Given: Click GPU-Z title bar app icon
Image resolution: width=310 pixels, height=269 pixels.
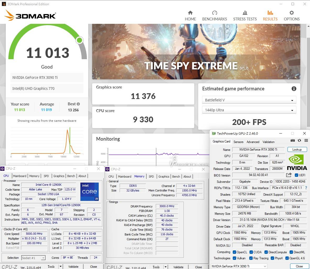Looking at the screenshot, I should click(214, 134).
